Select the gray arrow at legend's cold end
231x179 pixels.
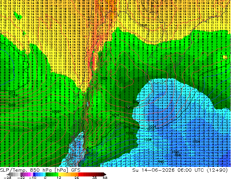click(8, 174)
